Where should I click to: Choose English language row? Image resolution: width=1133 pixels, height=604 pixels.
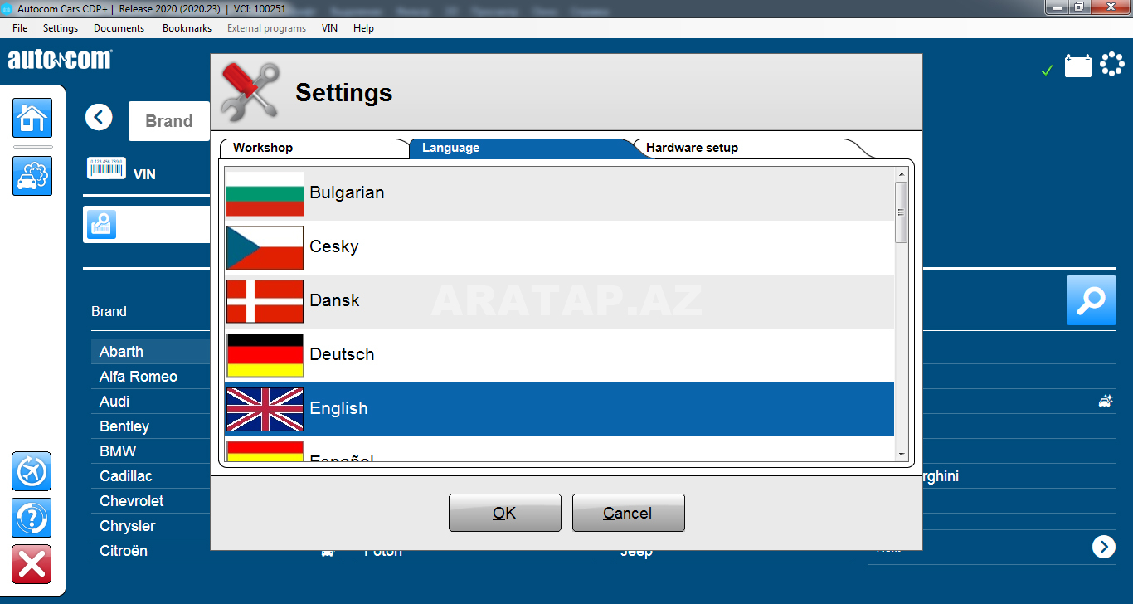point(559,409)
